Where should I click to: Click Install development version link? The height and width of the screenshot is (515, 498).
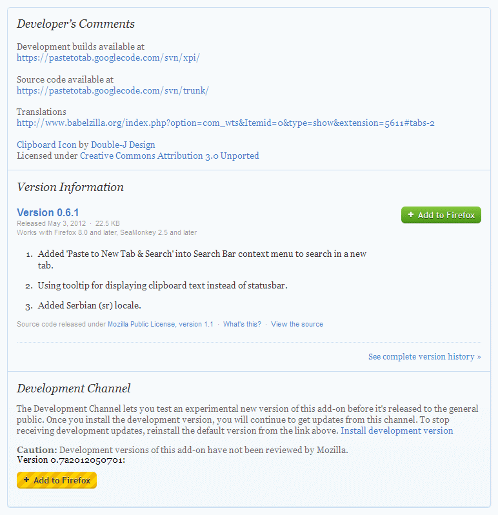pyautogui.click(x=397, y=430)
